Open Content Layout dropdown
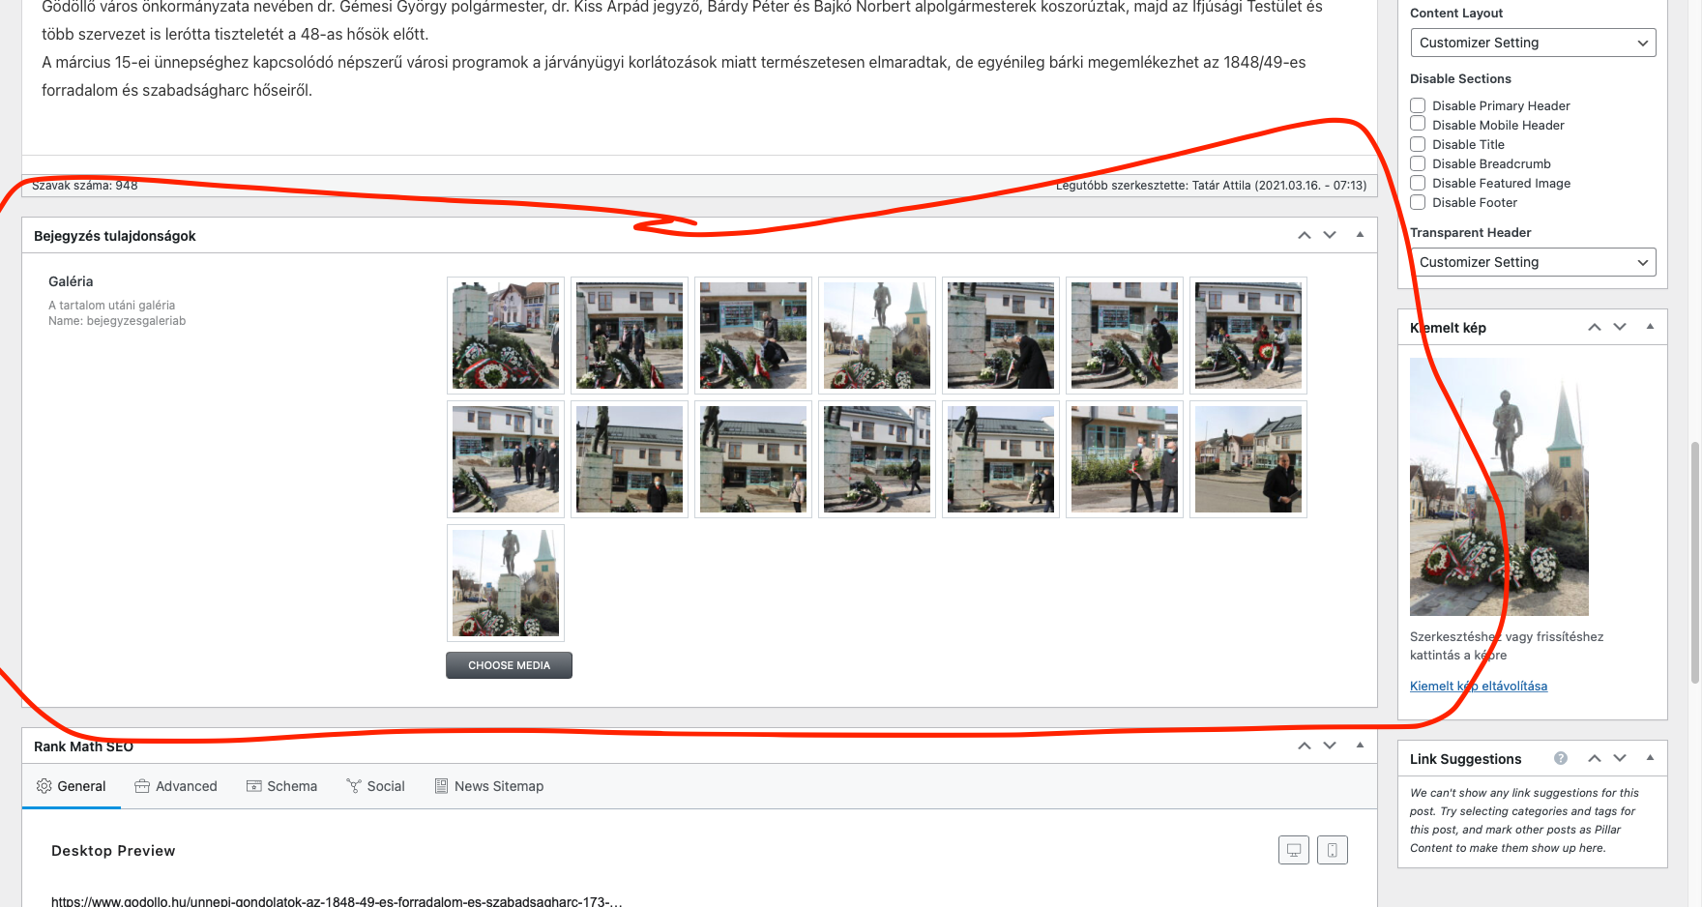Viewport: 1702px width, 907px height. pos(1532,43)
